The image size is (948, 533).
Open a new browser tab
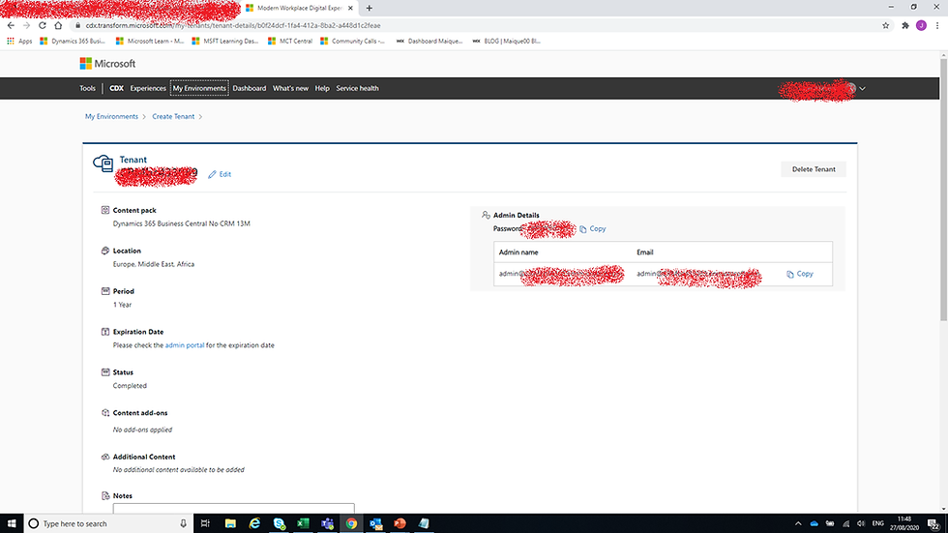click(369, 9)
